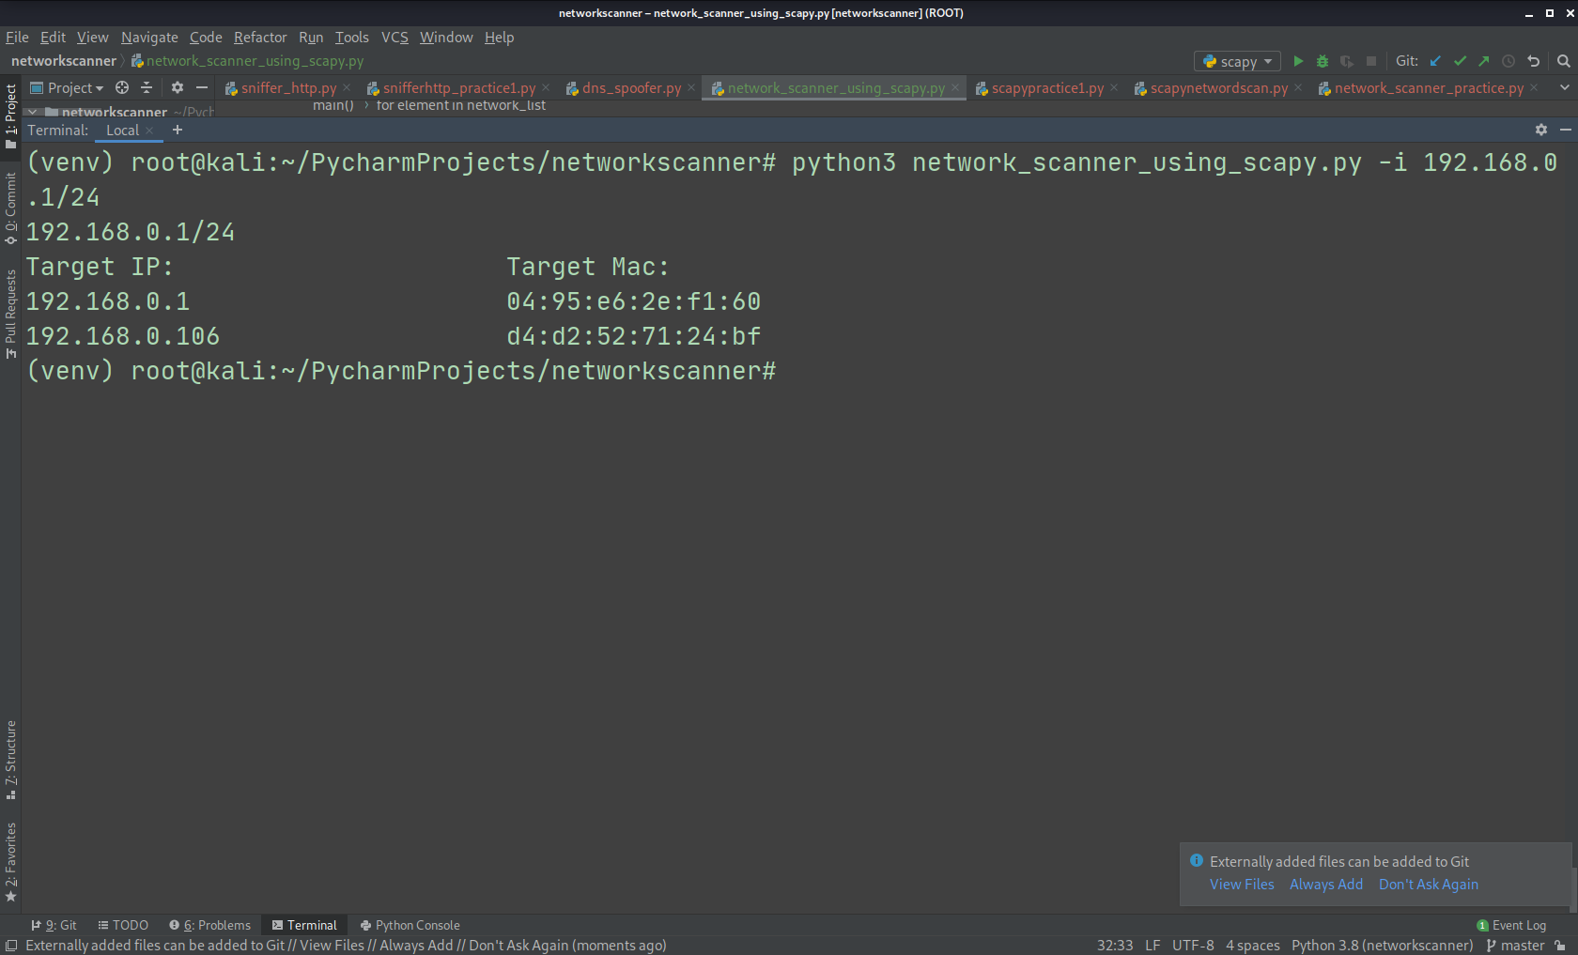Screen dimensions: 1578x955
Task: Locate opened file with crosshair icon
Action: pos(122,87)
